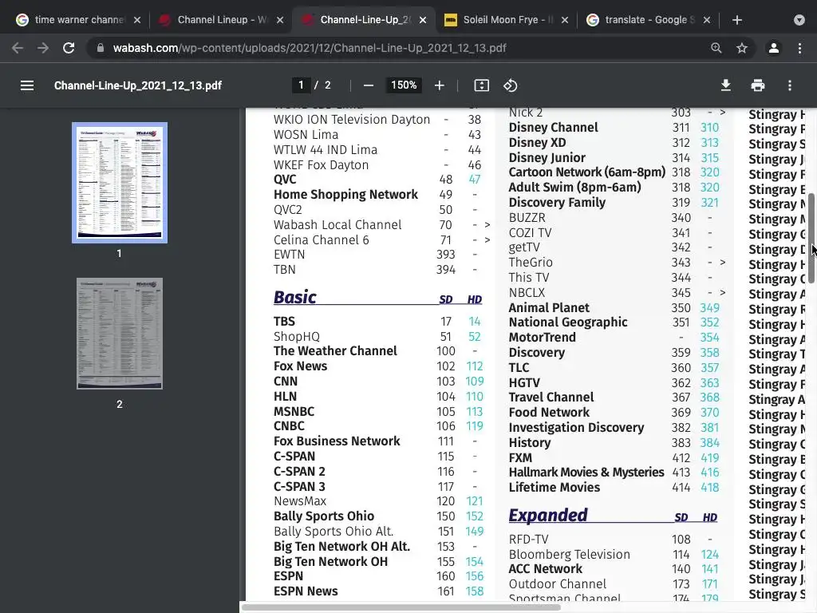The height and width of the screenshot is (613, 817).
Task: Bookmark this page with the star icon
Action: click(x=742, y=48)
